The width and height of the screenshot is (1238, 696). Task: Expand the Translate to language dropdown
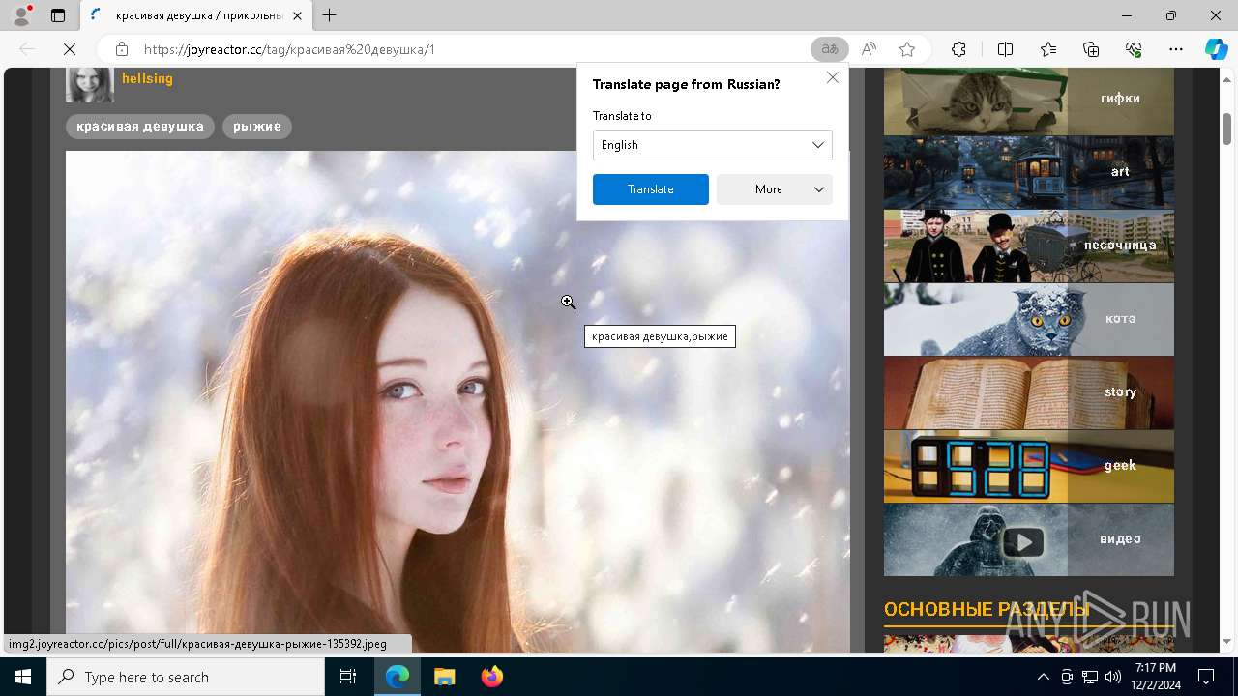tap(713, 145)
